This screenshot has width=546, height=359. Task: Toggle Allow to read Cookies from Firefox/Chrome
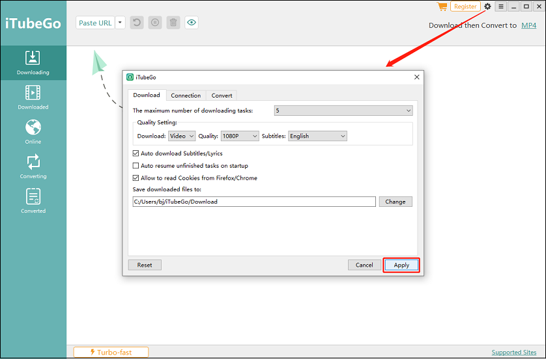pyautogui.click(x=136, y=178)
